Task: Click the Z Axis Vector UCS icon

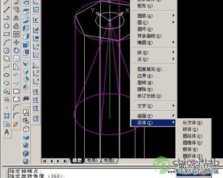Action: 36,73
